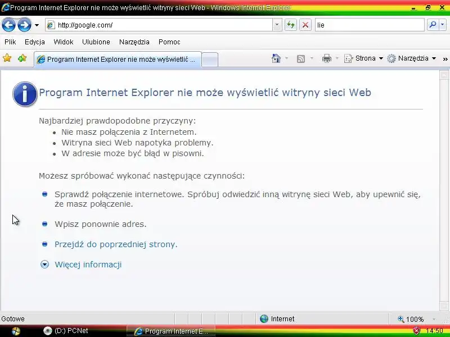Click 'W adresie może być błąd w pisowni.'
The height and width of the screenshot is (337, 450).
[132, 153]
